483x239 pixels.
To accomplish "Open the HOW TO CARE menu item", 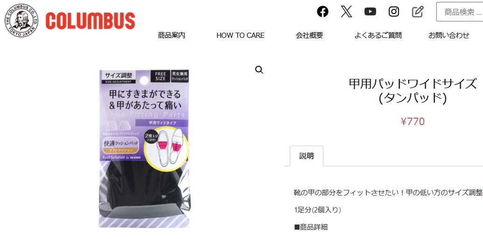I will coord(240,35).
